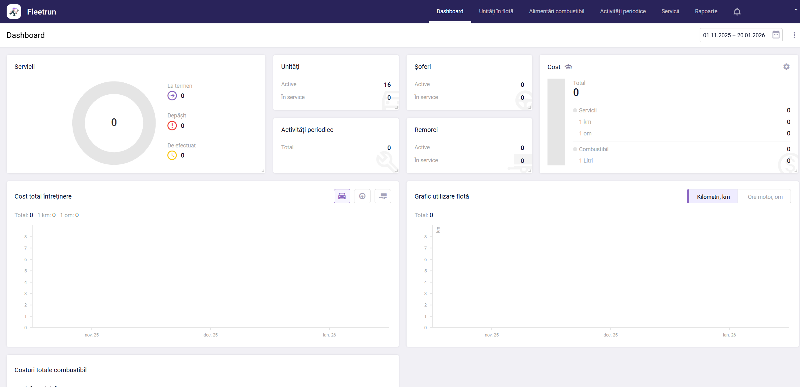
Task: Open Cost widget settings gear
Action: pos(786,67)
